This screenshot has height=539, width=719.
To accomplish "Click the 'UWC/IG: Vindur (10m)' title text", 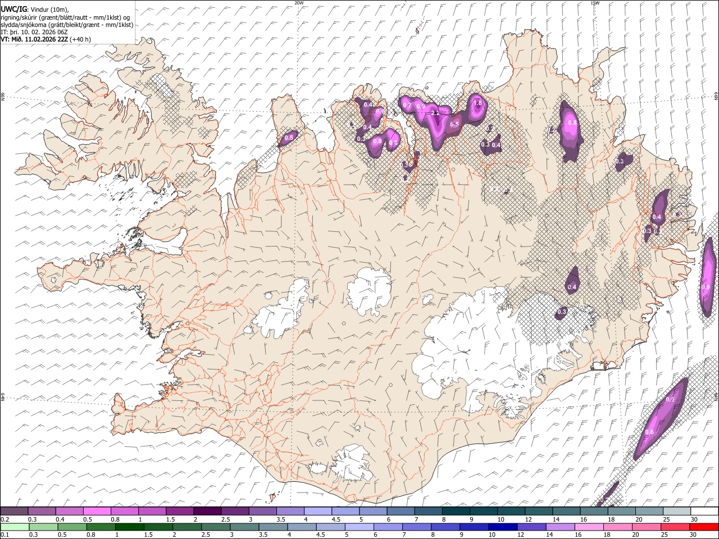I will [x=35, y=10].
